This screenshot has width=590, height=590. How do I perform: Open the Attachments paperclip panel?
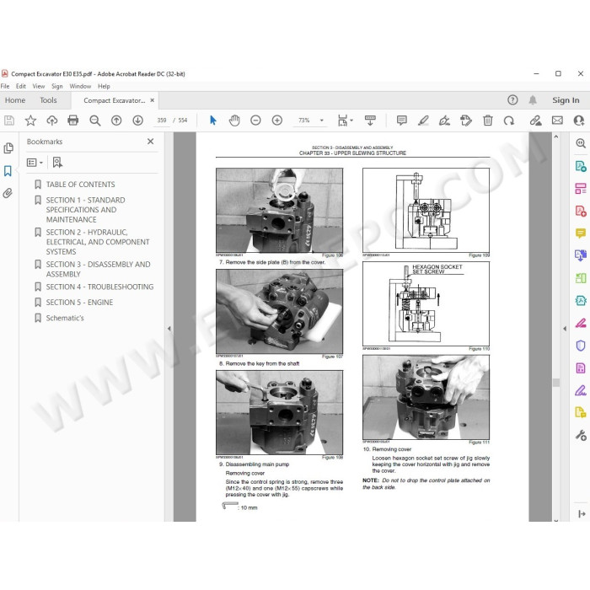[x=8, y=193]
